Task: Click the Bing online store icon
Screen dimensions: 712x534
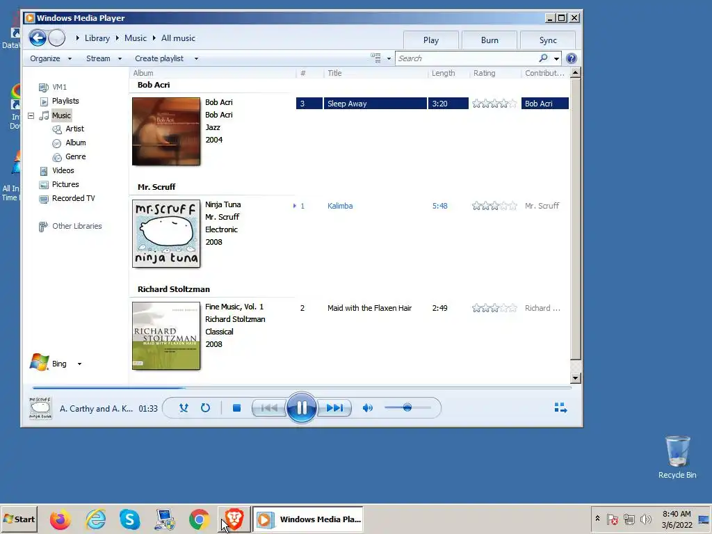Action: pyautogui.click(x=39, y=363)
